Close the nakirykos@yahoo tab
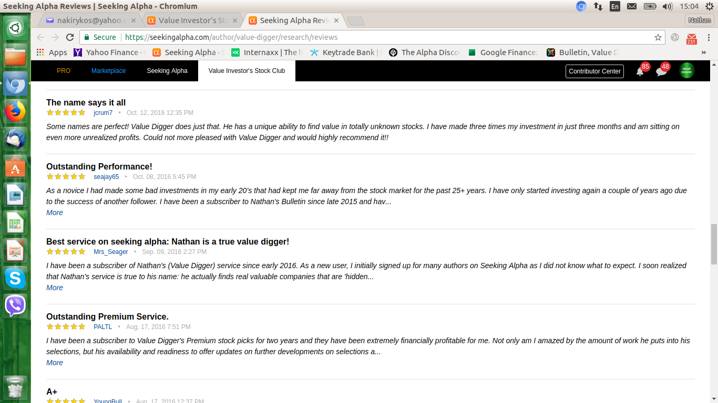718x403 pixels. [134, 21]
